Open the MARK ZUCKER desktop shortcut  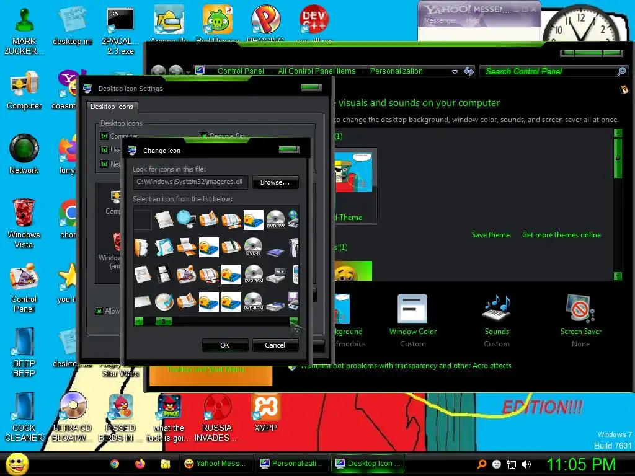click(x=24, y=32)
